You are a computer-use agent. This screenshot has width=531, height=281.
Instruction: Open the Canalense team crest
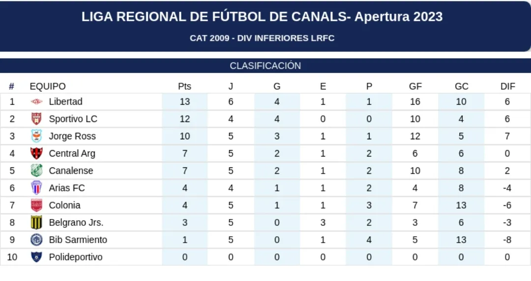point(37,171)
